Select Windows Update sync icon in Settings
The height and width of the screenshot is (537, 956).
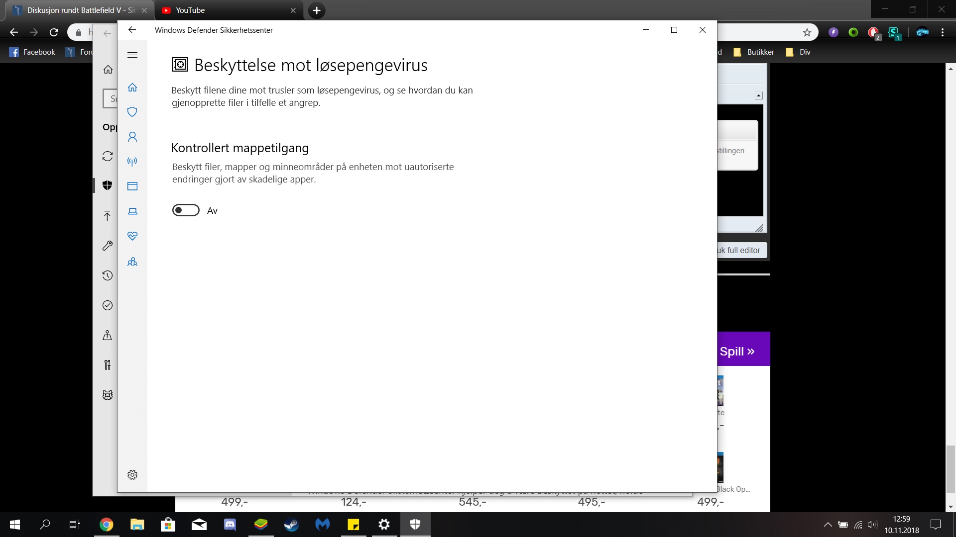coord(108,156)
